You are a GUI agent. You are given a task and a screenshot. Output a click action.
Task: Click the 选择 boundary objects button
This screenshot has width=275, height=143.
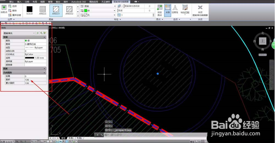[x=13, y=6]
